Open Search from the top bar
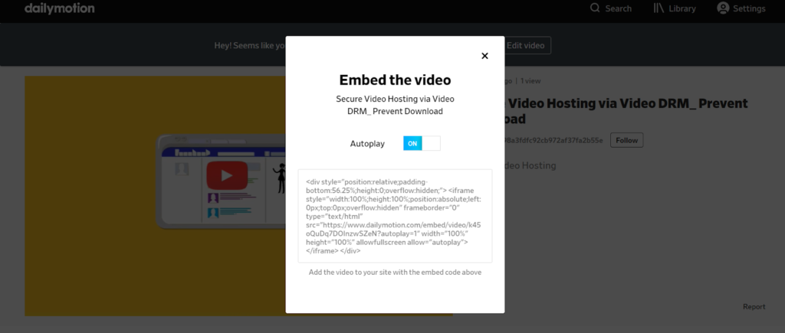The height and width of the screenshot is (333, 785). pyautogui.click(x=611, y=8)
